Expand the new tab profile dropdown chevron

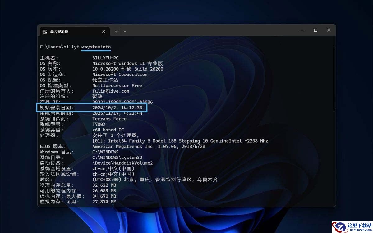tap(125, 31)
